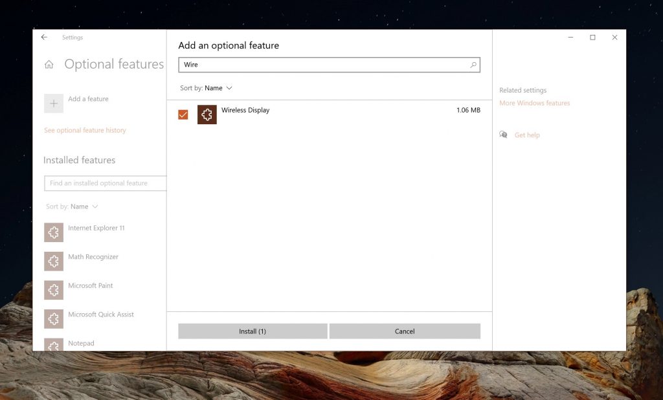Screen dimensions: 663x400
Task: Click the Cancel button
Action: click(405, 331)
